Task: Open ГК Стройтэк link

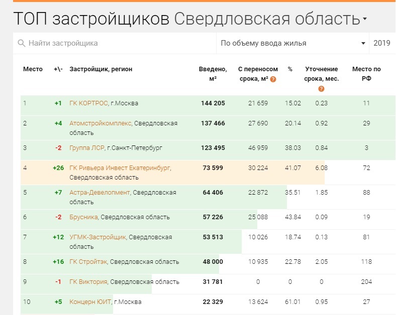Action: click(x=88, y=262)
